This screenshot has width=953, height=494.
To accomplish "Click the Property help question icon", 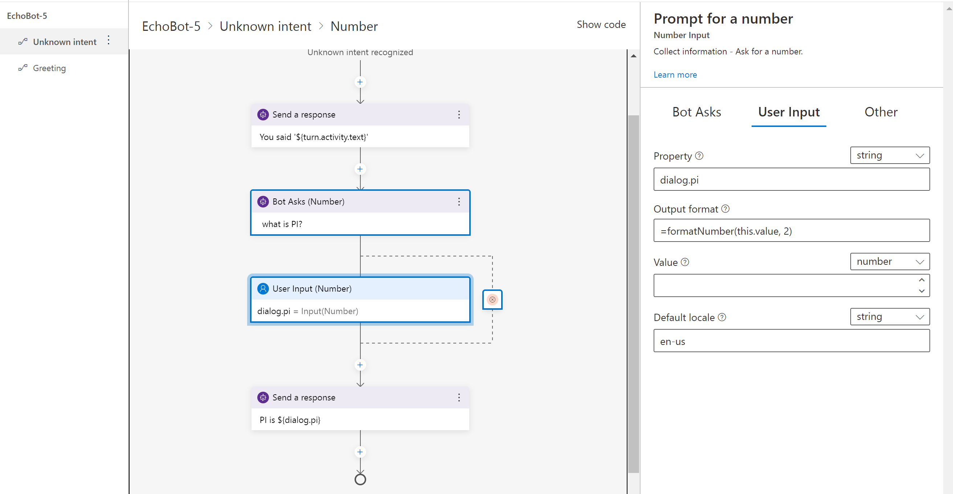I will tap(699, 156).
